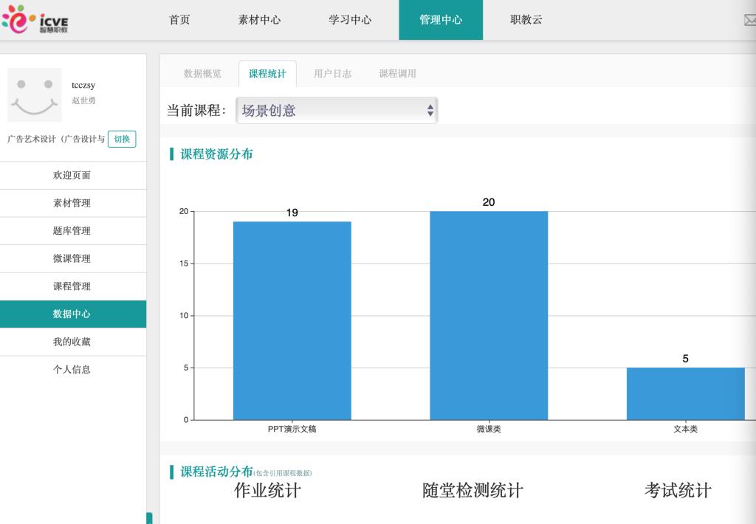Open 素材中心 in top navigation
This screenshot has height=524, width=756.
pyautogui.click(x=259, y=20)
